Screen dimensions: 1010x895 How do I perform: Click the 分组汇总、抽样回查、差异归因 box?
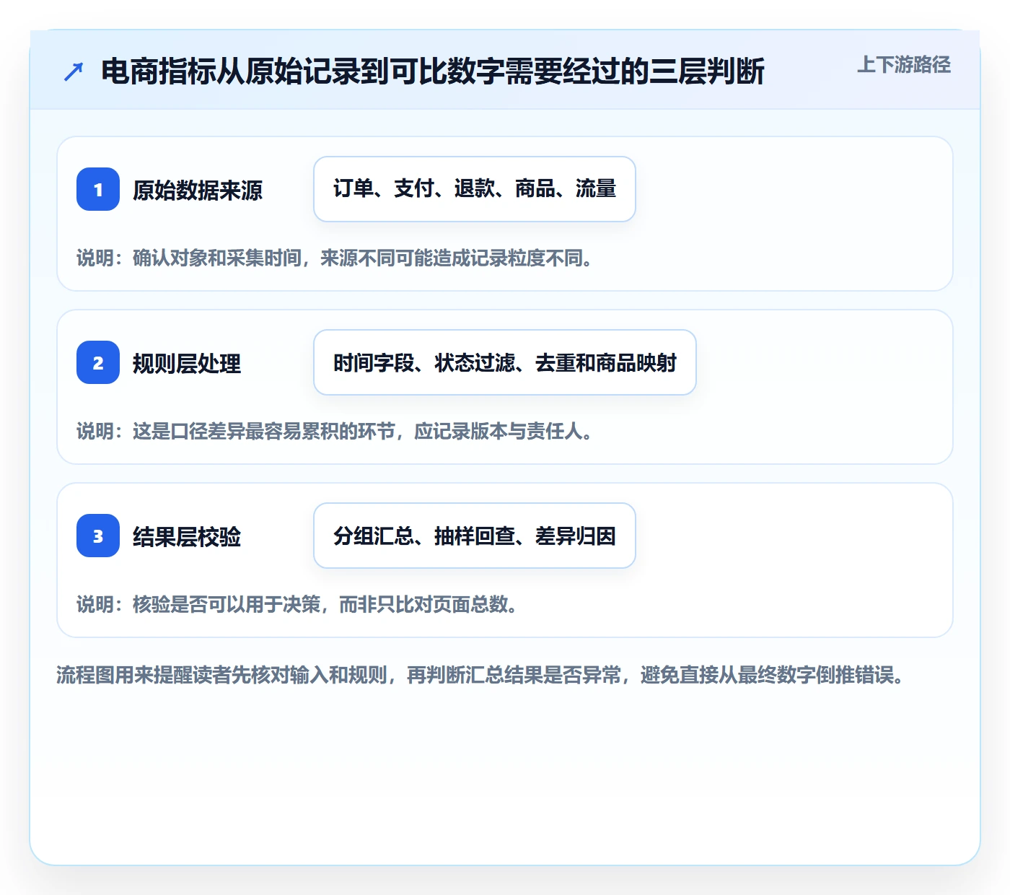click(475, 536)
